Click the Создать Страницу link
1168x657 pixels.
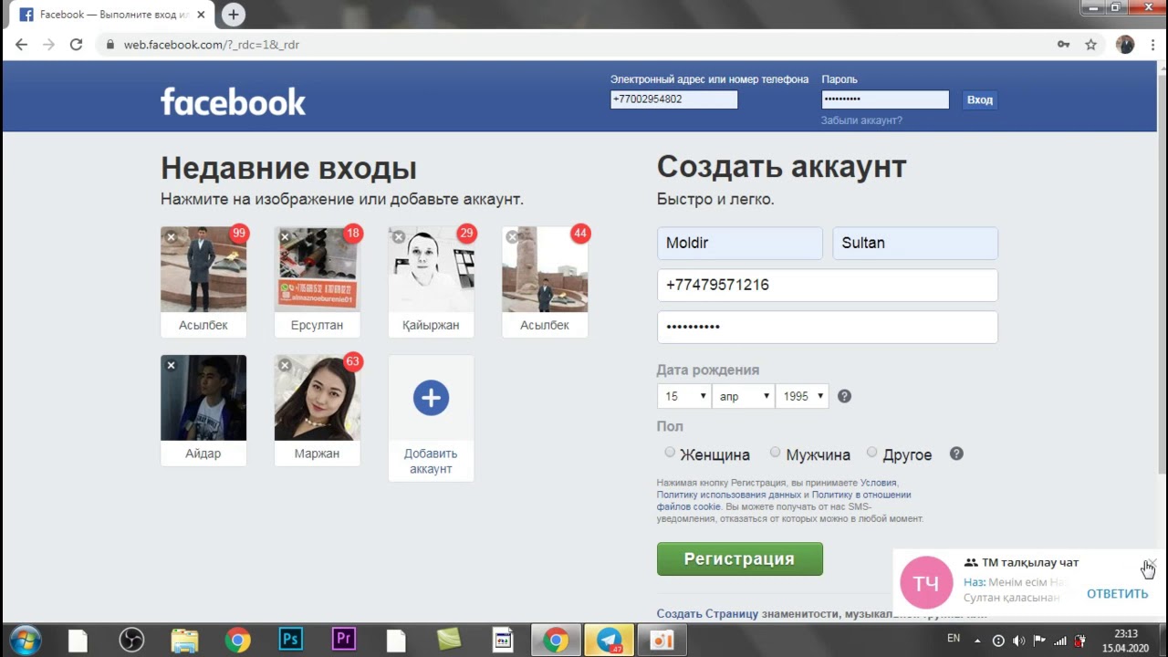click(x=707, y=614)
